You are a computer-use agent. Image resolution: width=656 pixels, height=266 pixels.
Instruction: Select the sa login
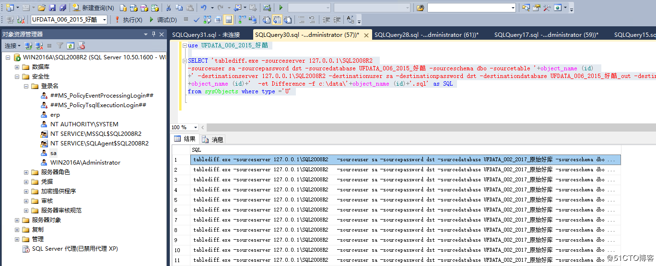(x=53, y=153)
